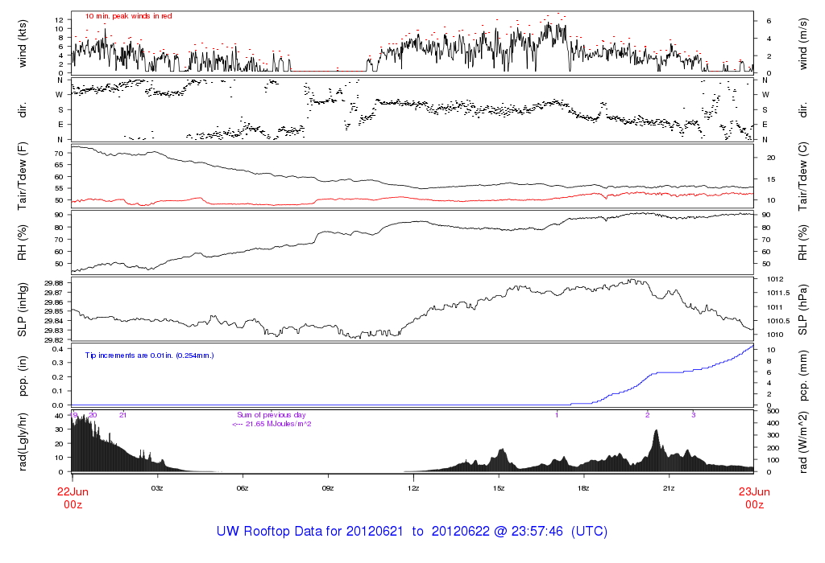Click the UW Rooftop Data title text

[412, 532]
